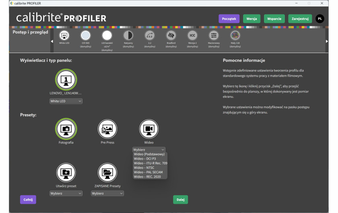Open the White LED panel type dropdown
The image size is (338, 213).
(x=66, y=101)
